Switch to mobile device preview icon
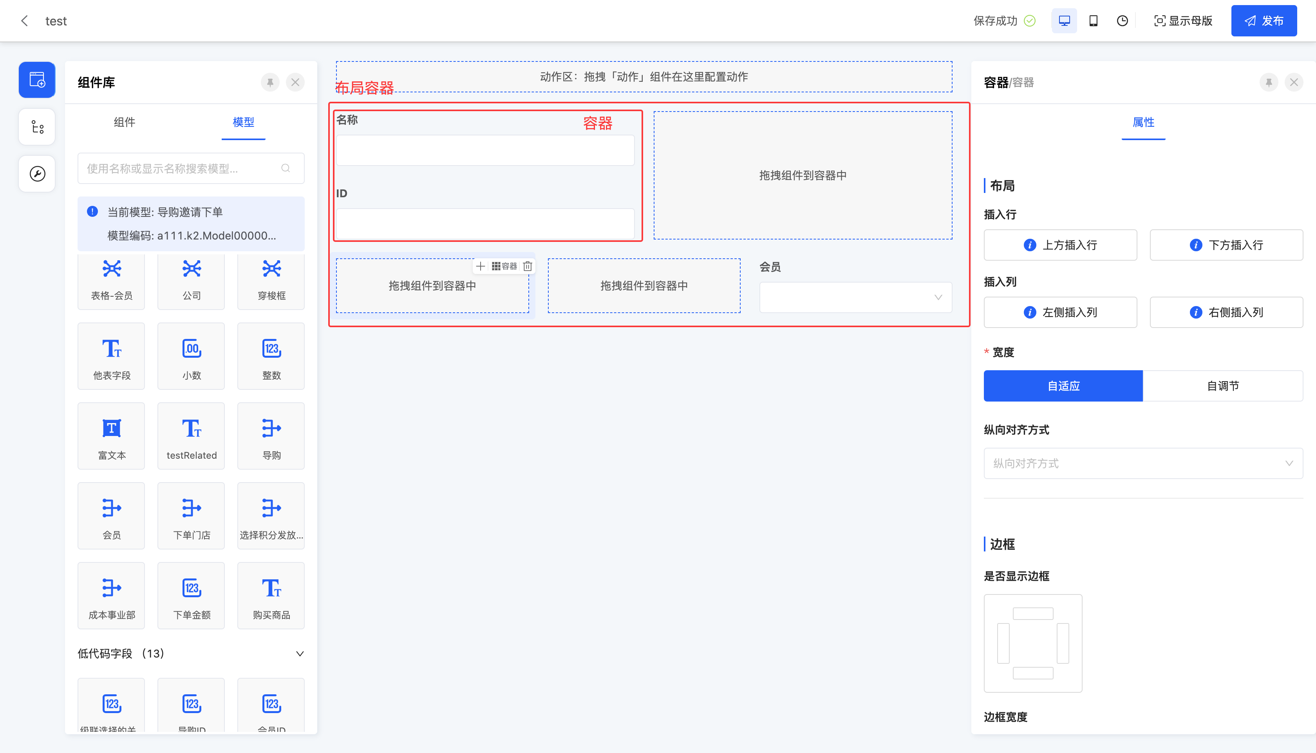The width and height of the screenshot is (1316, 753). click(1093, 21)
